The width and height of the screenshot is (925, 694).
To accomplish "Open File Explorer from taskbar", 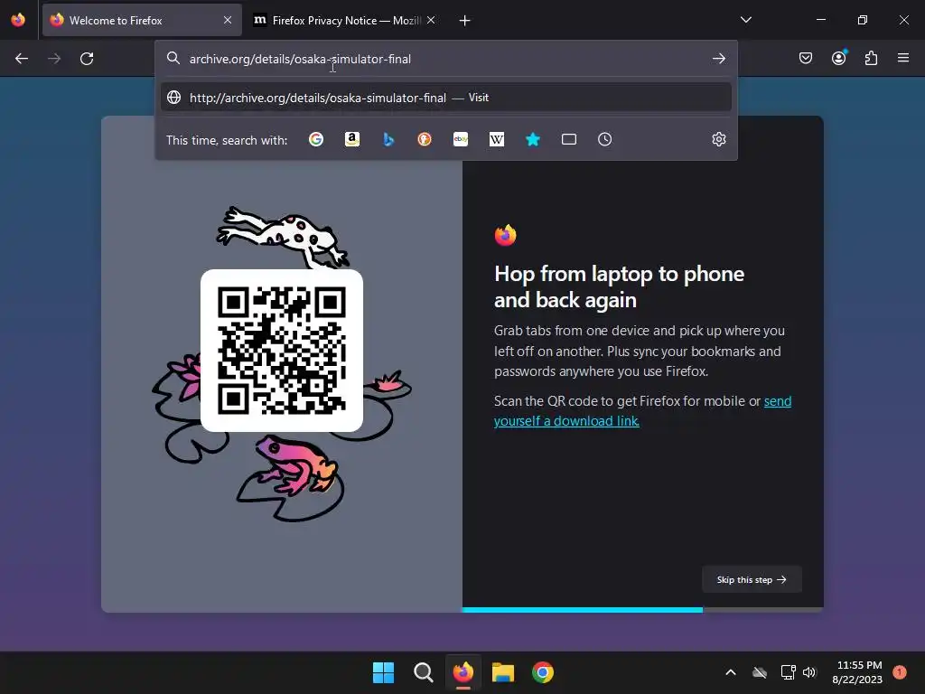I will pos(503,672).
